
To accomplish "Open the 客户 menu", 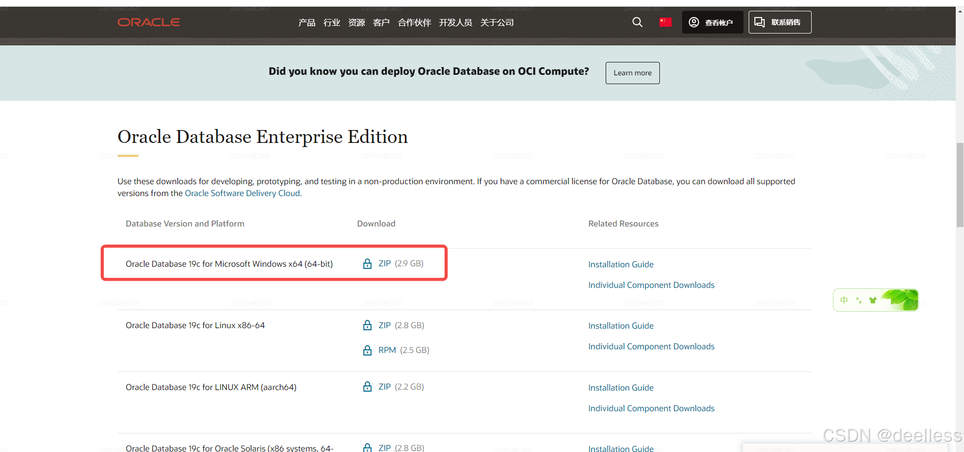I will point(381,23).
